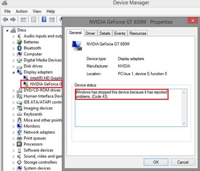Expand the Monitors category arrow
Screen dimensions: 200x171
pyautogui.click(x=13, y=126)
